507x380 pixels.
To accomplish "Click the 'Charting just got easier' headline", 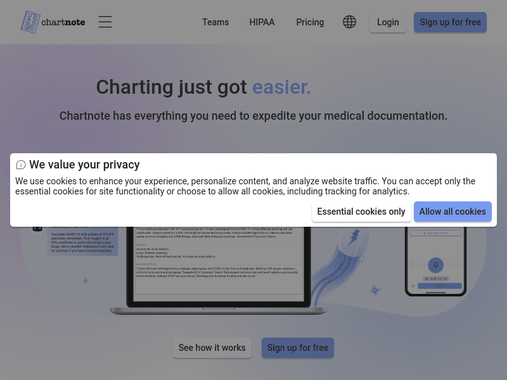I will [x=203, y=87].
